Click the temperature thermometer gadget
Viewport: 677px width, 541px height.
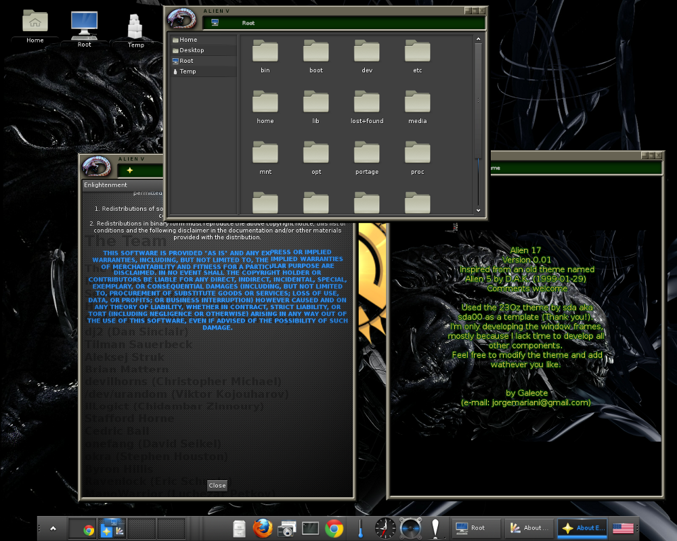coord(360,528)
